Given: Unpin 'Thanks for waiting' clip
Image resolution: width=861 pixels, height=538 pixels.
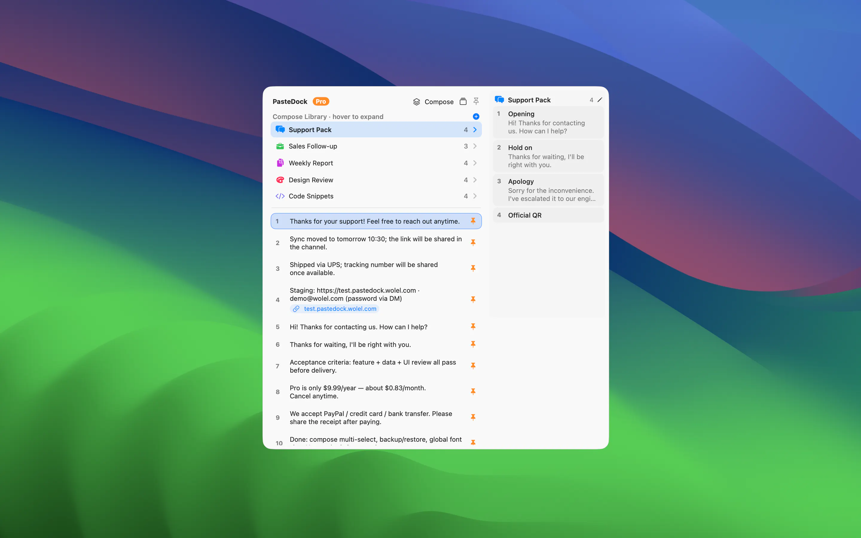Looking at the screenshot, I should pyautogui.click(x=473, y=344).
